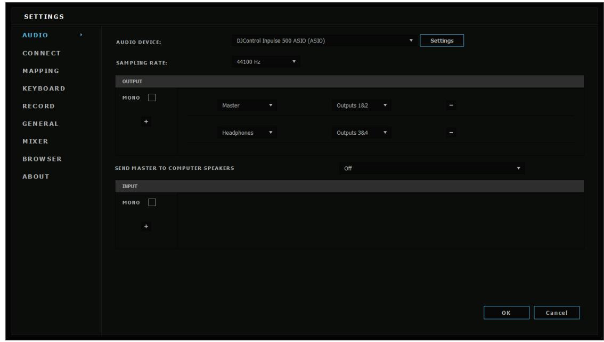The image size is (604, 342).
Task: Select the Audio settings section
Action: pos(35,35)
